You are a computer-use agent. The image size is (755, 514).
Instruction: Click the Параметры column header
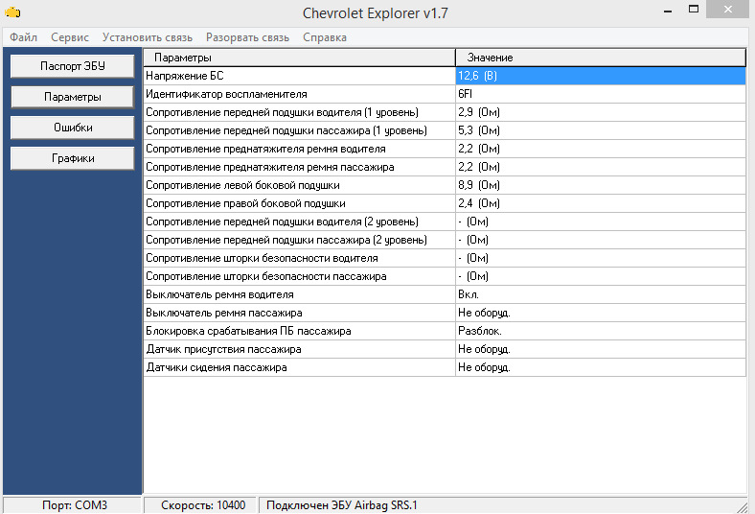point(299,58)
